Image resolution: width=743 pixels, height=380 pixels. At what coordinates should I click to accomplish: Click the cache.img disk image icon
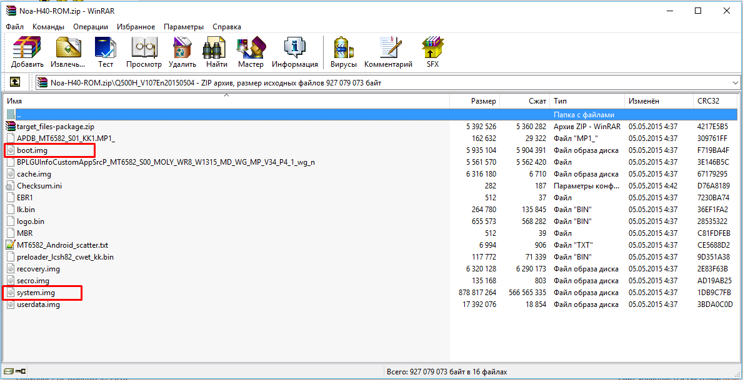11,174
